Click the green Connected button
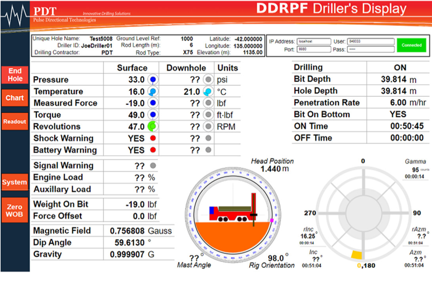Image resolution: width=432 pixels, height=284 pixels. pyautogui.click(x=411, y=45)
